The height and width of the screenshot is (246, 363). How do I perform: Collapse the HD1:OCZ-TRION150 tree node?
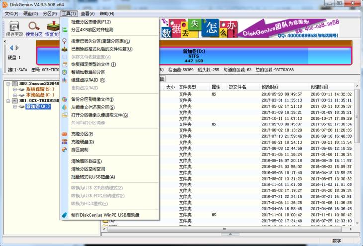pos(8,101)
